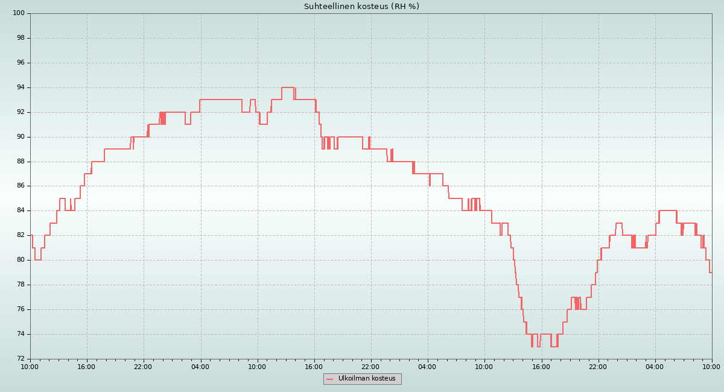Image resolution: width=724 pixels, height=392 pixels.
Task: Click the leftmost 10:00 x-axis label
Action: pyautogui.click(x=30, y=366)
